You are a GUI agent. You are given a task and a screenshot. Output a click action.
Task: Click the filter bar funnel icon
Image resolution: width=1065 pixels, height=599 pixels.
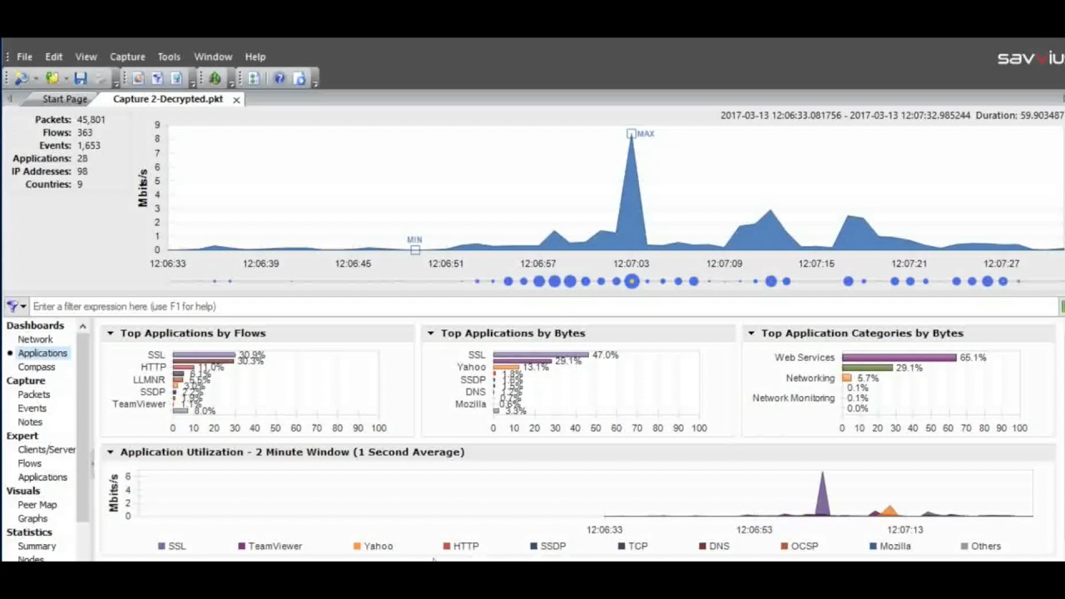[x=12, y=306]
